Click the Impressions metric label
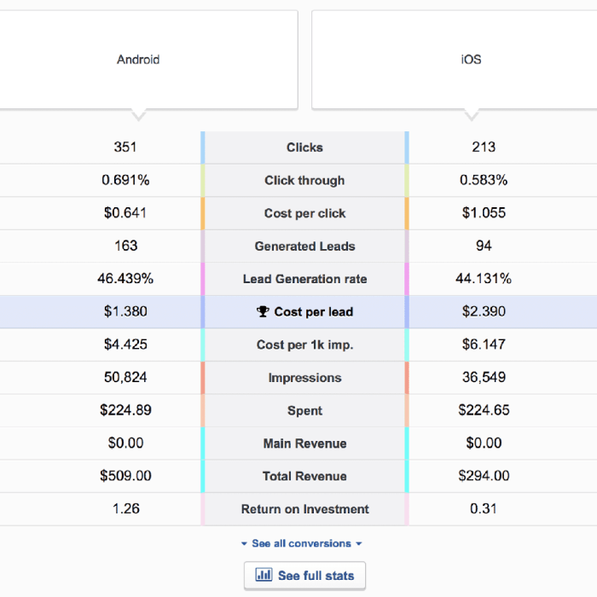 click(x=304, y=378)
